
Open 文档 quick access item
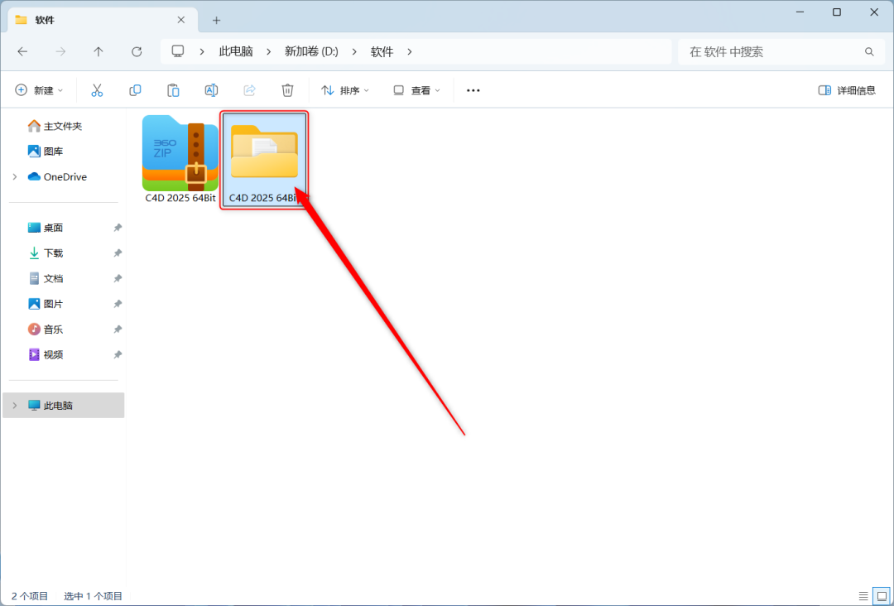tap(46, 278)
